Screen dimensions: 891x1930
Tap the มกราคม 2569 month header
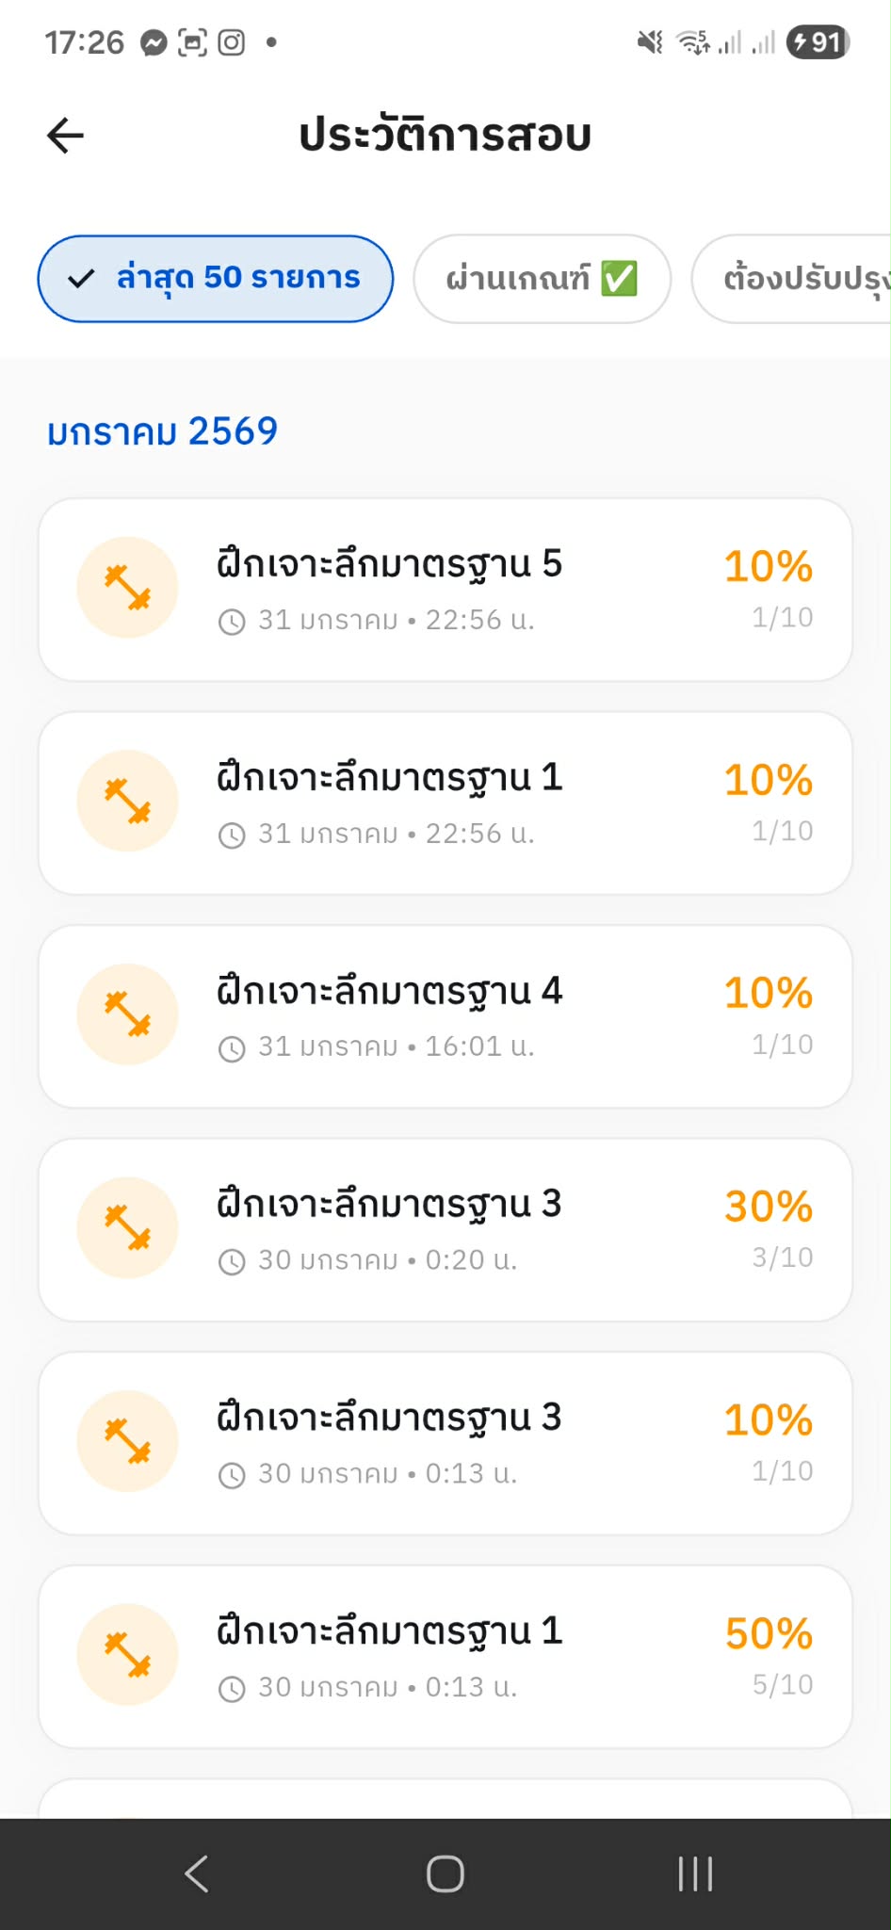(162, 431)
